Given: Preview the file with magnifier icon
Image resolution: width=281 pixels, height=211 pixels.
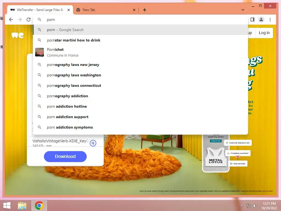Looking at the screenshot, I should [93, 143].
